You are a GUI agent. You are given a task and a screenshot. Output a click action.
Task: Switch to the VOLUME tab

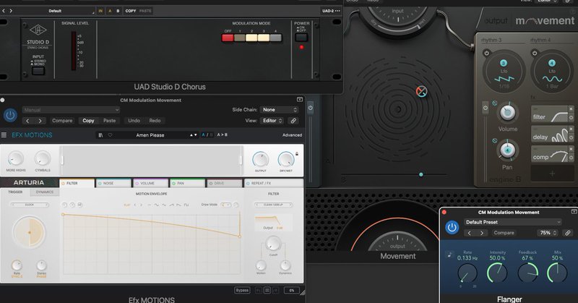point(150,183)
